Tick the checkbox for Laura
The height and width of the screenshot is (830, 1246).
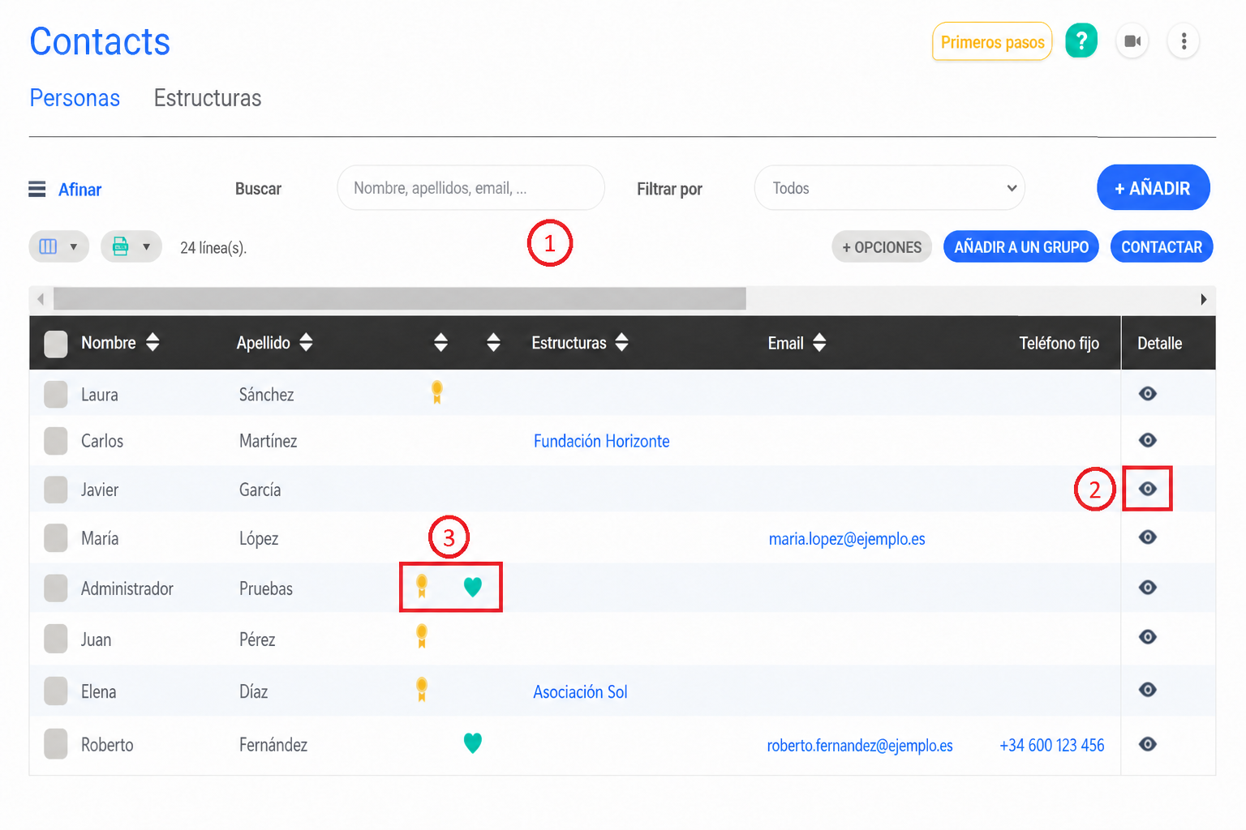tap(56, 395)
